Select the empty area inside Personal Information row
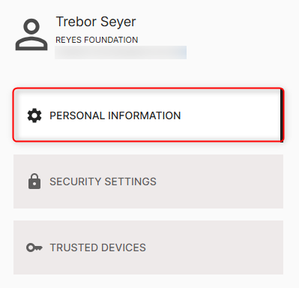The width and height of the screenshot is (299, 288). 230,115
